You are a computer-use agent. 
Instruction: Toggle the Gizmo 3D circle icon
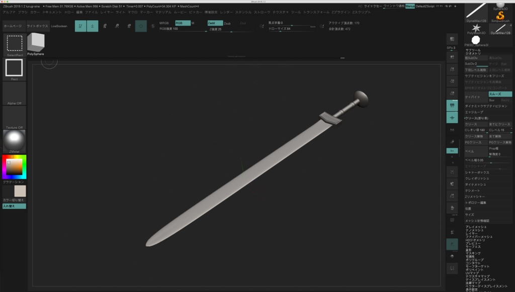pos(141,26)
